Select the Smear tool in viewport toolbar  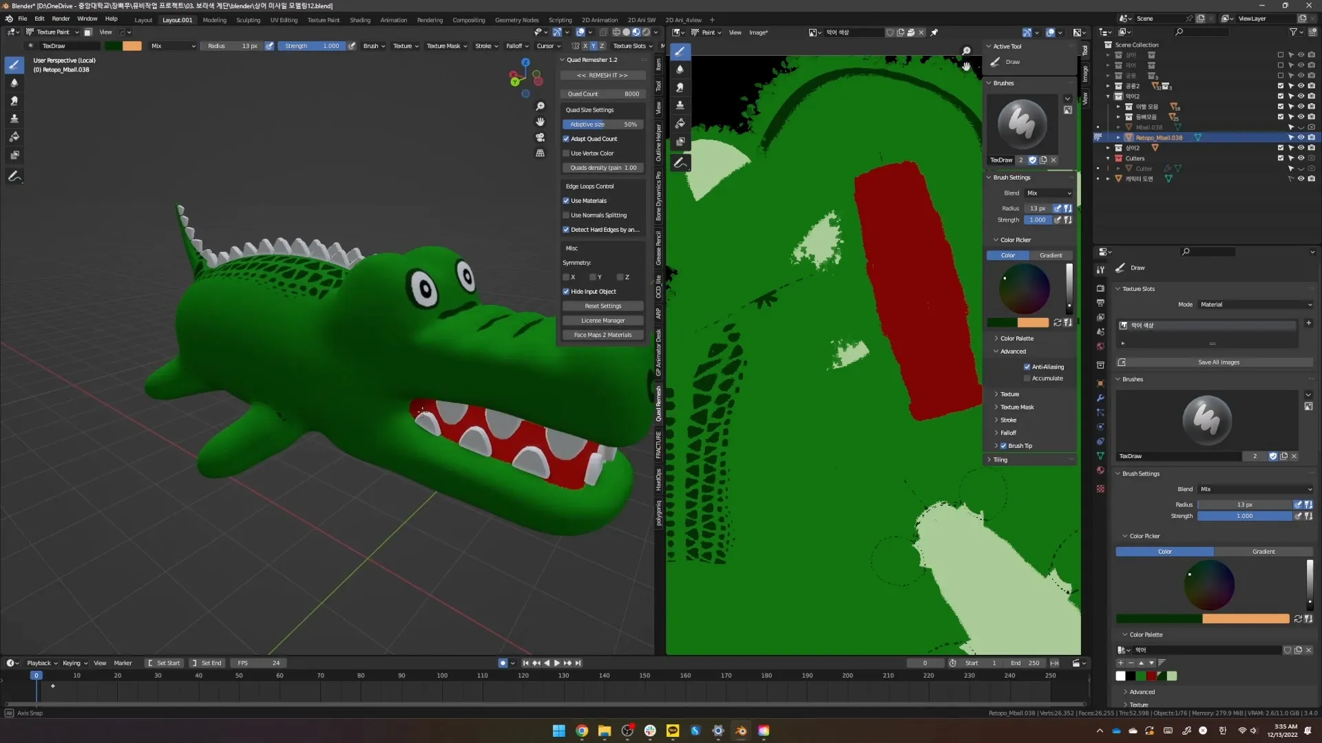14,100
